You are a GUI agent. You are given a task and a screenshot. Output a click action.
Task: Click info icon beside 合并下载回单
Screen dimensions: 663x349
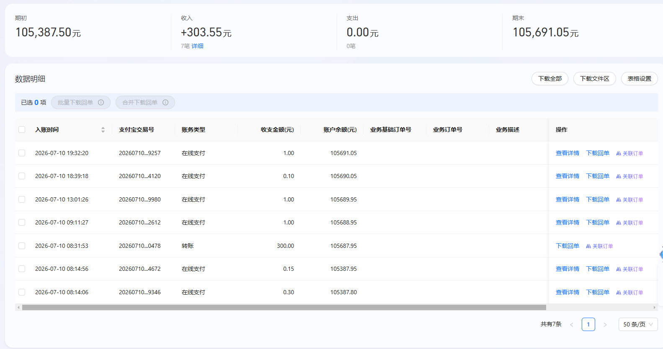click(165, 102)
